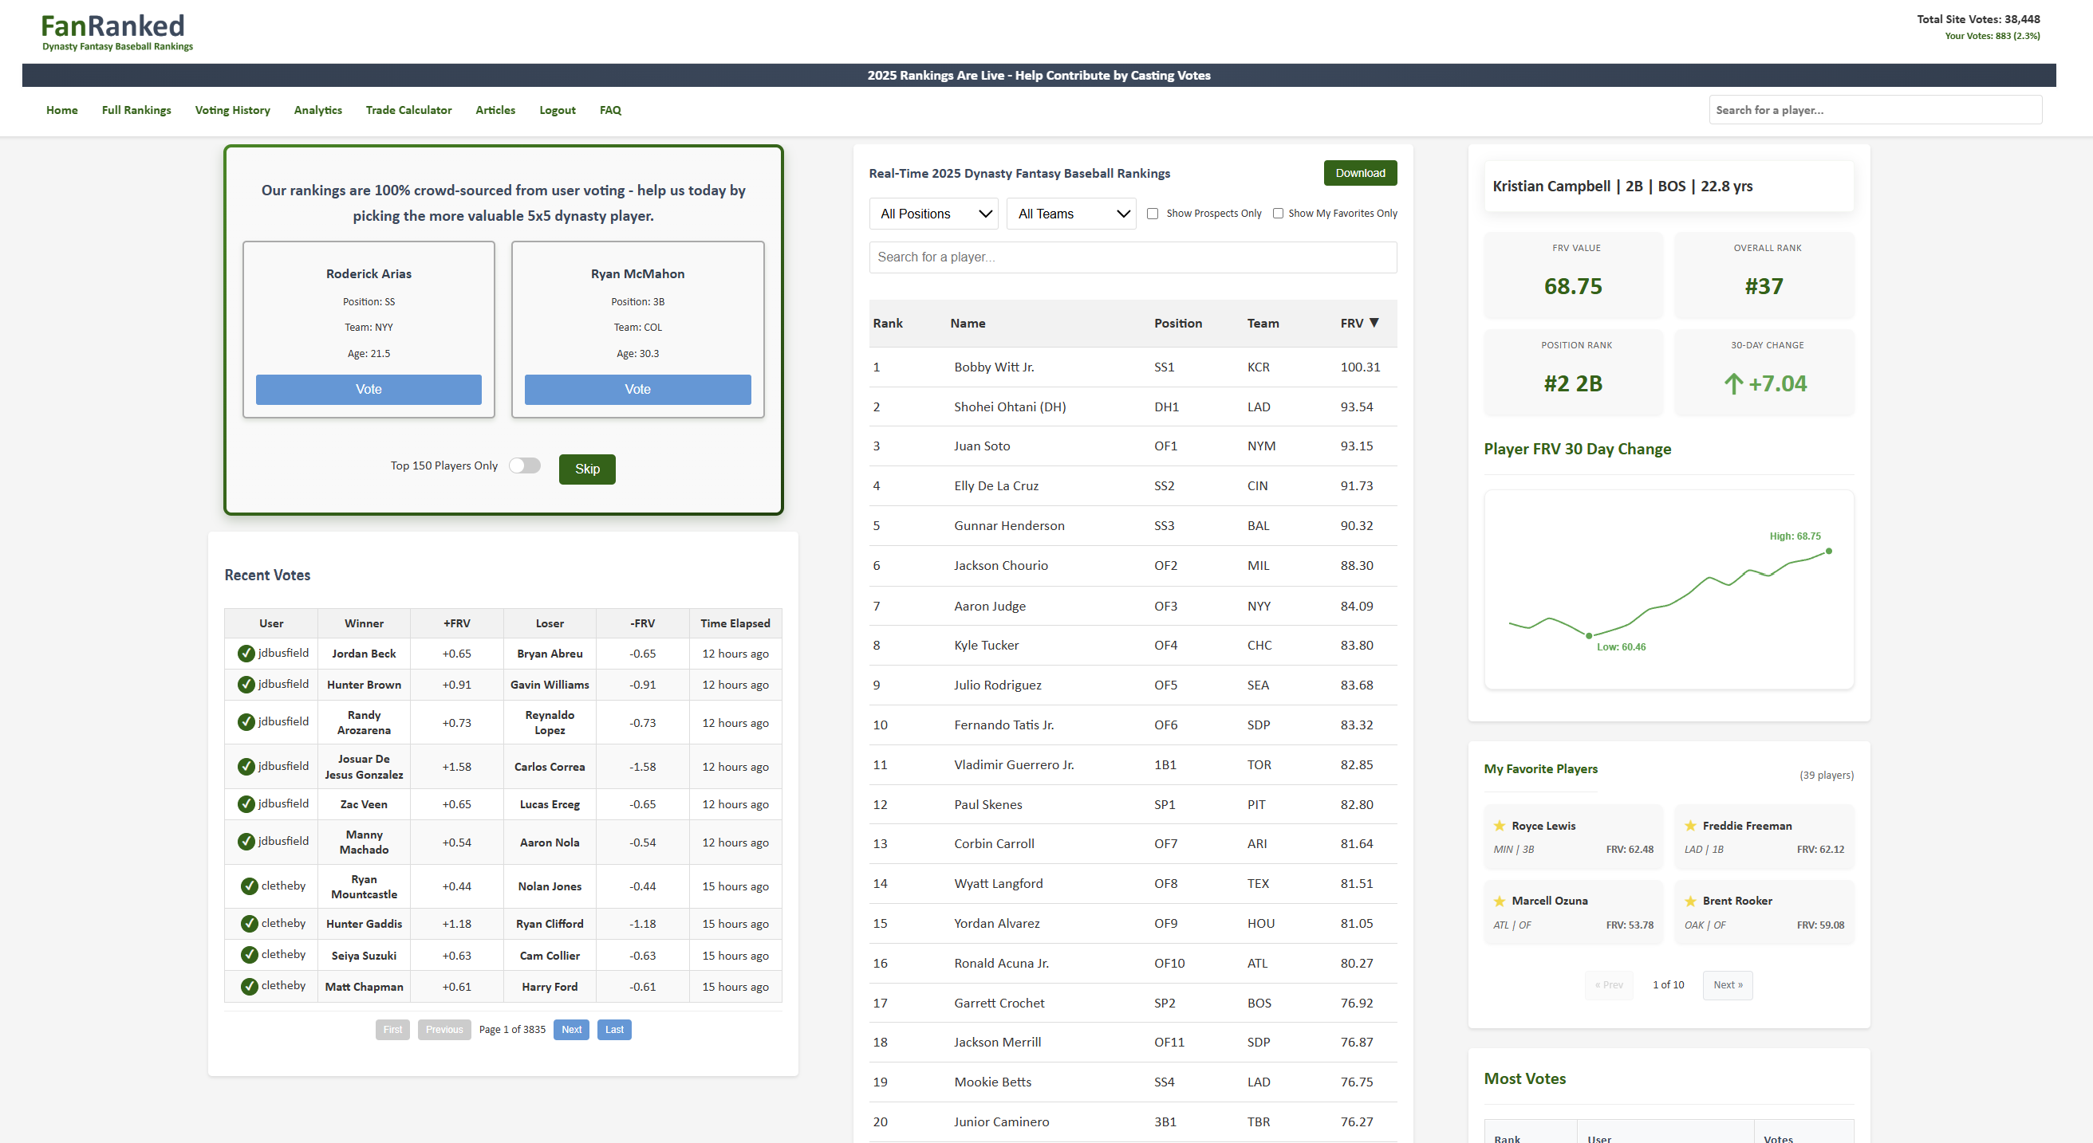Click Marcell Ozuna favorite star icon

tap(1499, 901)
